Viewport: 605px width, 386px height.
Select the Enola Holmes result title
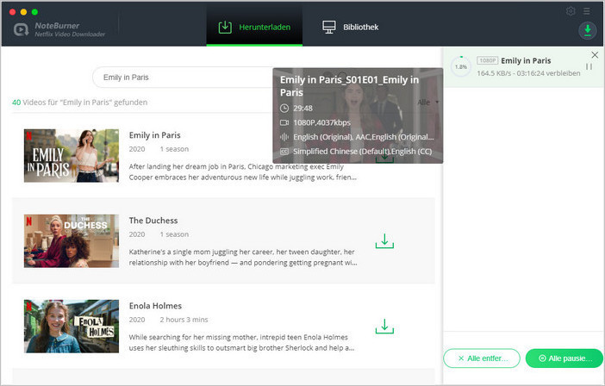[155, 305]
